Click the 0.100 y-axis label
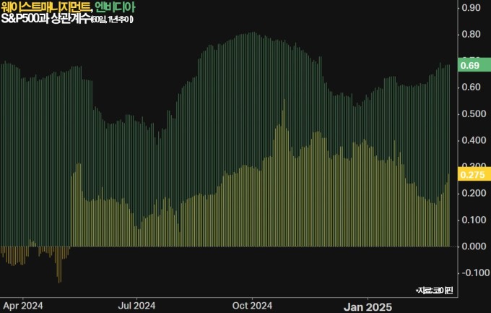This screenshot has height=313, width=491. [473, 220]
